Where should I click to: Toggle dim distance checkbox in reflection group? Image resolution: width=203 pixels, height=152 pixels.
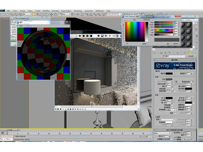(x=174, y=91)
